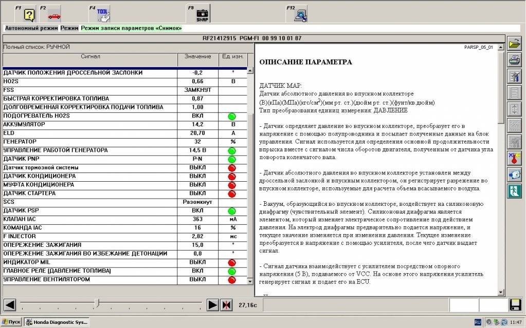Screen dimensions: 526x328
Task: Click green indicator in ДАТЧИК PNP row
Action: [232, 160]
